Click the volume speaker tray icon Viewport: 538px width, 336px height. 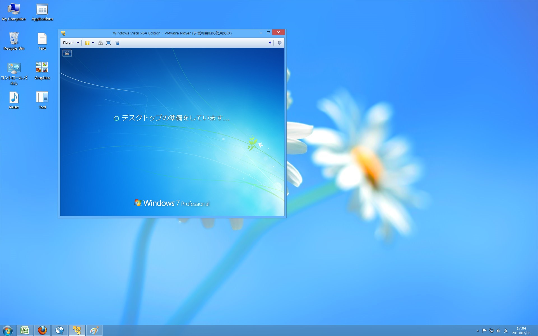tap(498, 331)
